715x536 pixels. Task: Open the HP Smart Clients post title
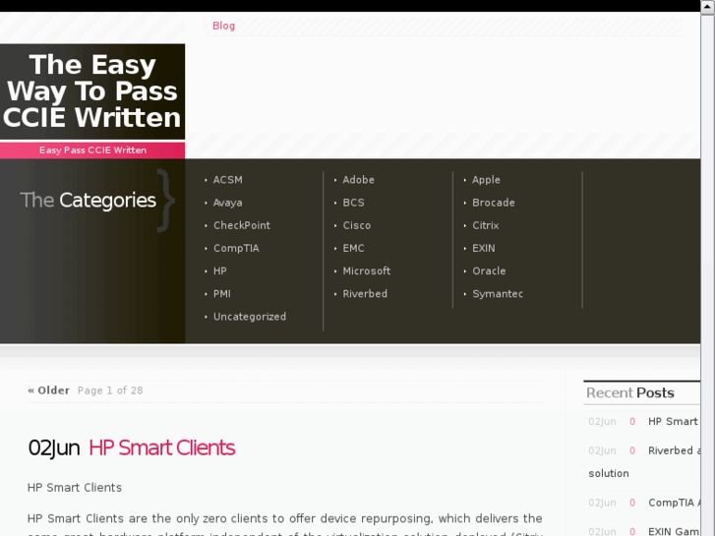(x=162, y=447)
